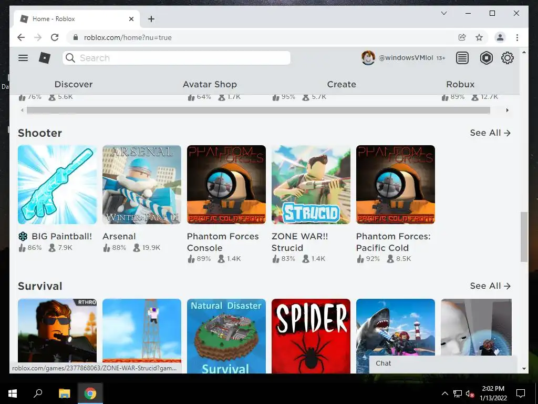Click Chrome icon in taskbar
The width and height of the screenshot is (538, 404).
click(90, 393)
